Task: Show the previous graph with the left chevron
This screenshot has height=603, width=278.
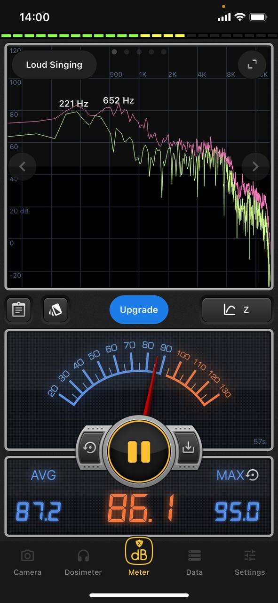Action: [x=22, y=166]
